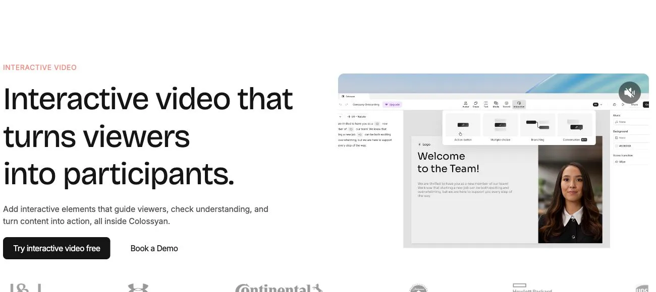Image resolution: width=656 pixels, height=292 pixels.
Task: Click the Share button in the editor
Action: coord(634,105)
